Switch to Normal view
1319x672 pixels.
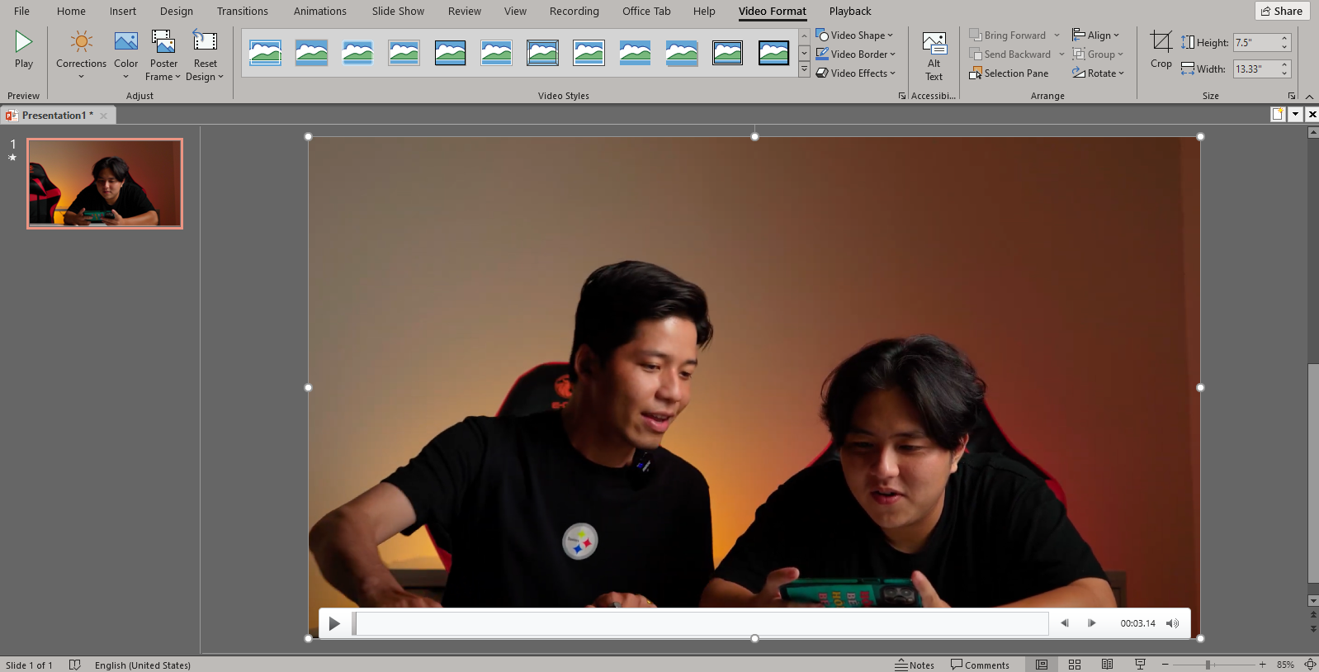coord(1042,665)
